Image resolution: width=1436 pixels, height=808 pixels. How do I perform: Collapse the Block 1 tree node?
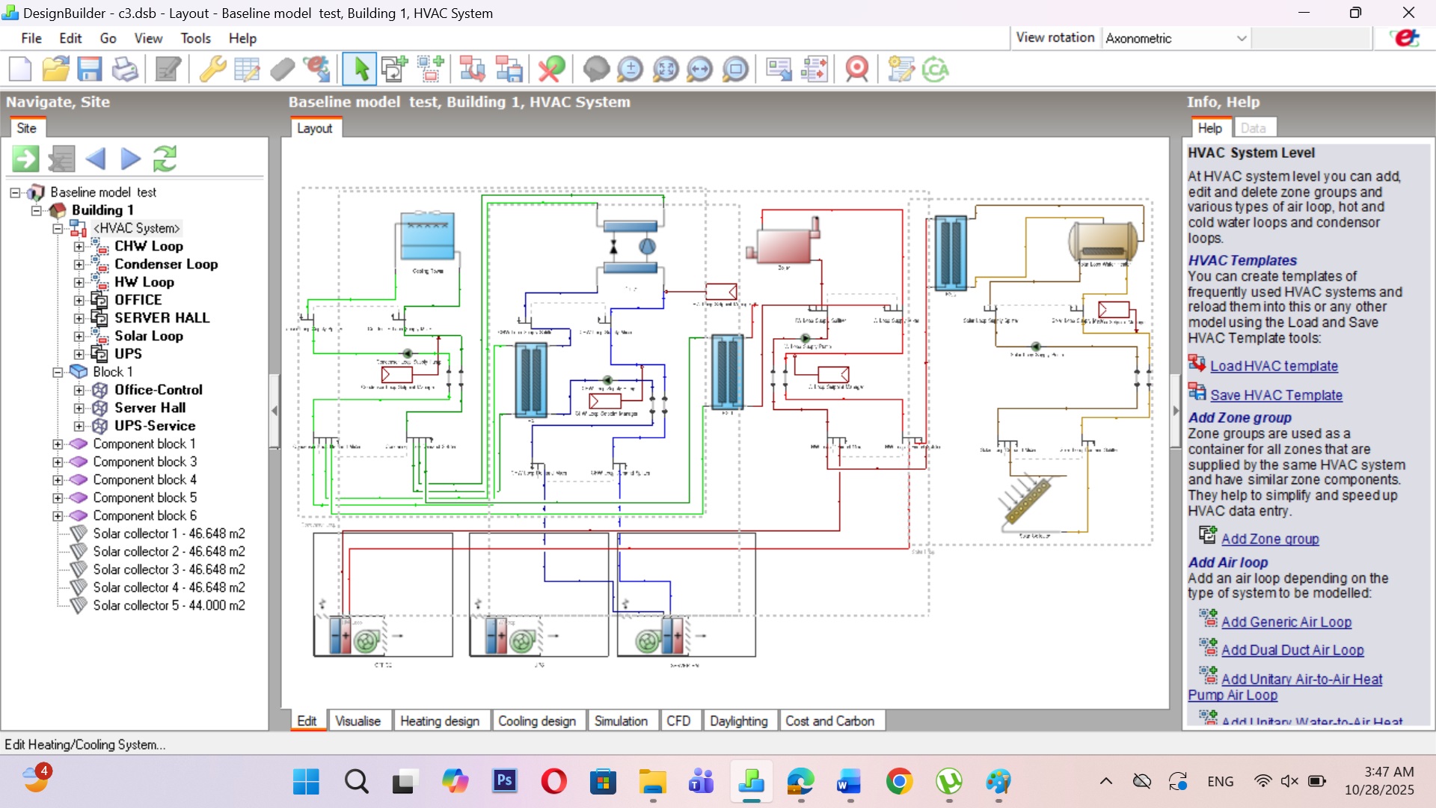tap(58, 372)
